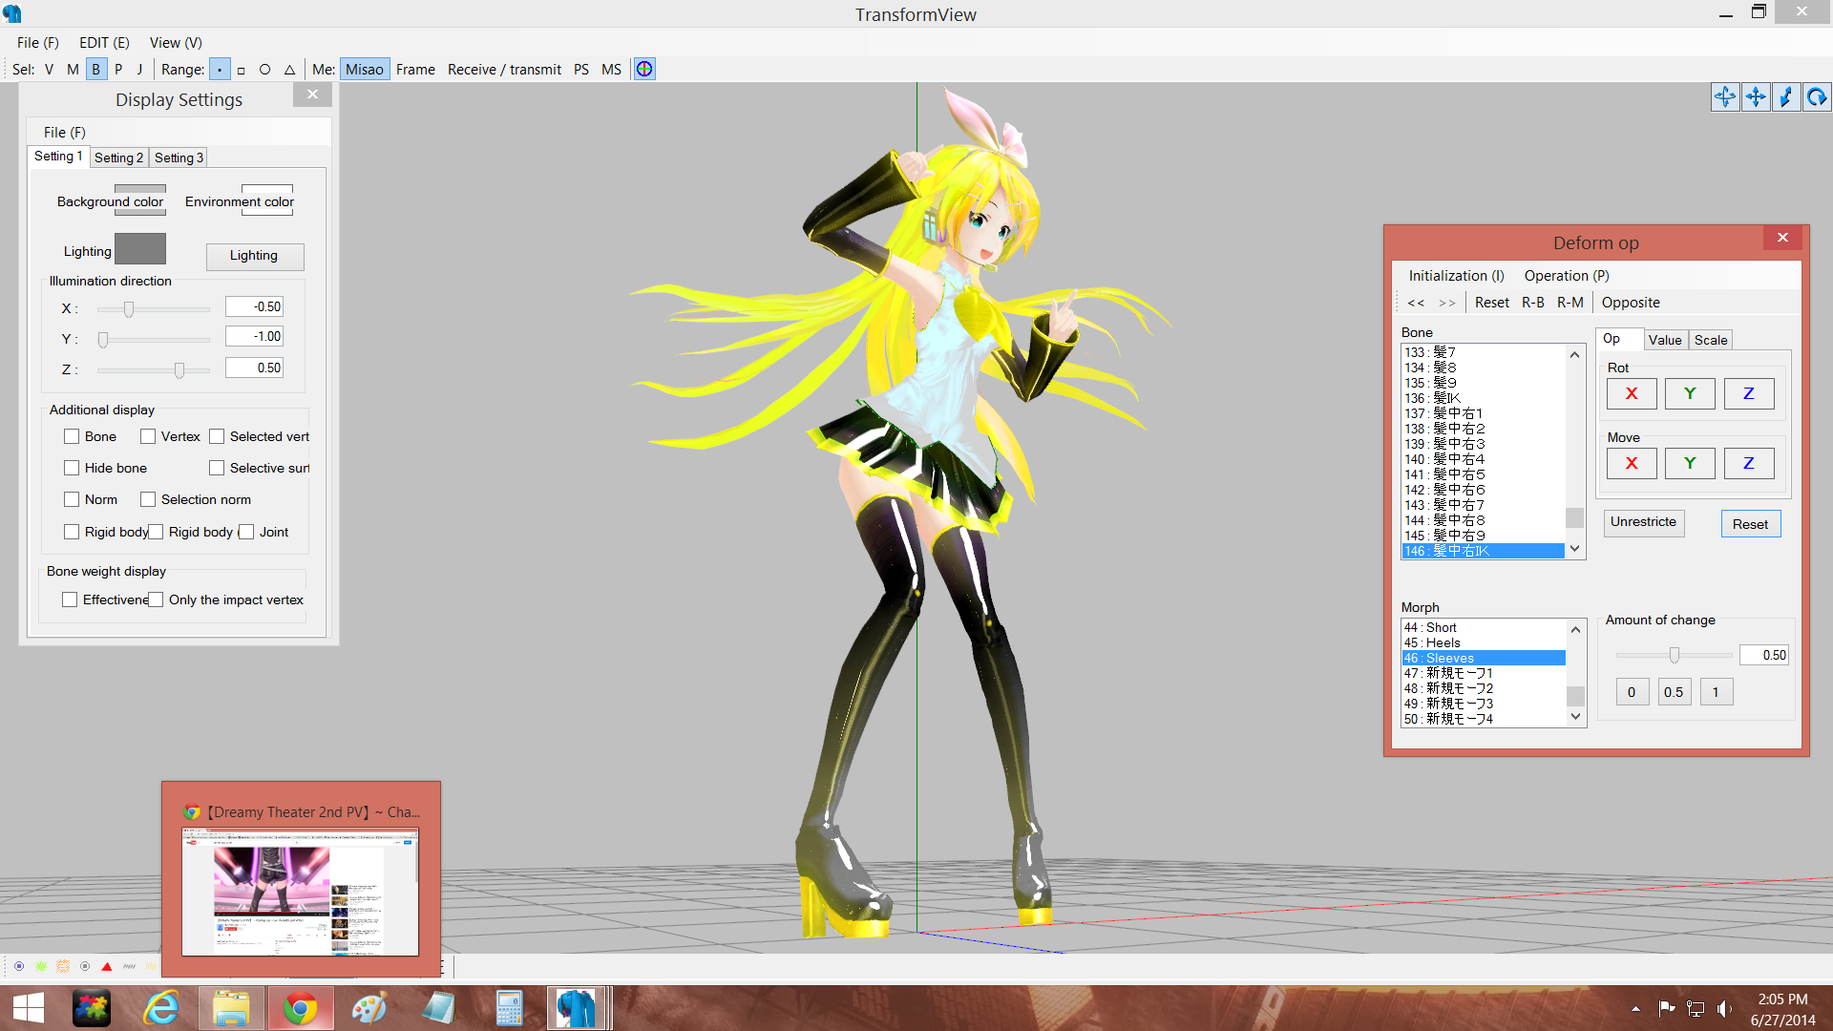This screenshot has width=1833, height=1031.
Task: Choose the point range selection icon
Action: 220,69
